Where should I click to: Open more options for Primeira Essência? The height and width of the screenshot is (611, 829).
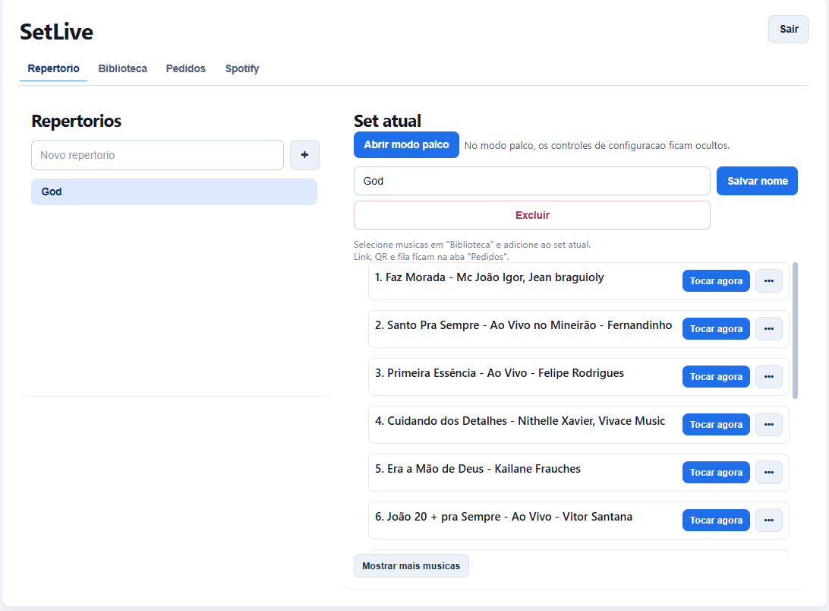tap(768, 377)
